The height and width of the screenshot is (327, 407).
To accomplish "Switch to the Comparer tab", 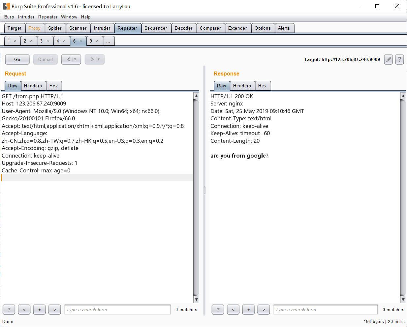I will (x=210, y=28).
